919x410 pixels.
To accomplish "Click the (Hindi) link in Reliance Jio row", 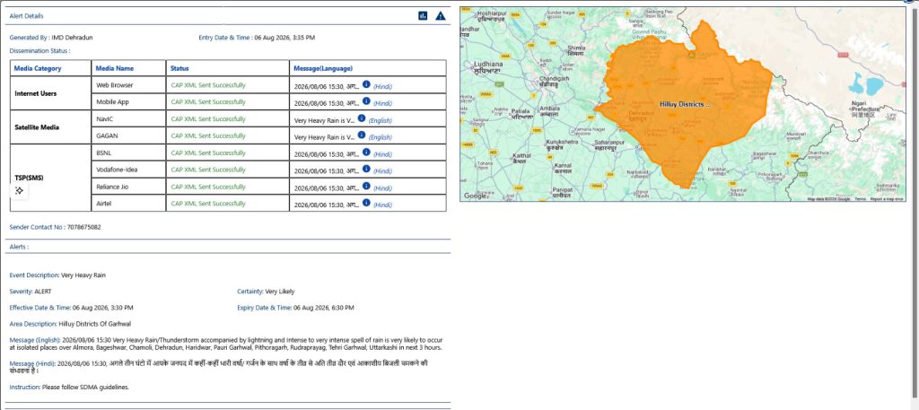I will (x=382, y=188).
